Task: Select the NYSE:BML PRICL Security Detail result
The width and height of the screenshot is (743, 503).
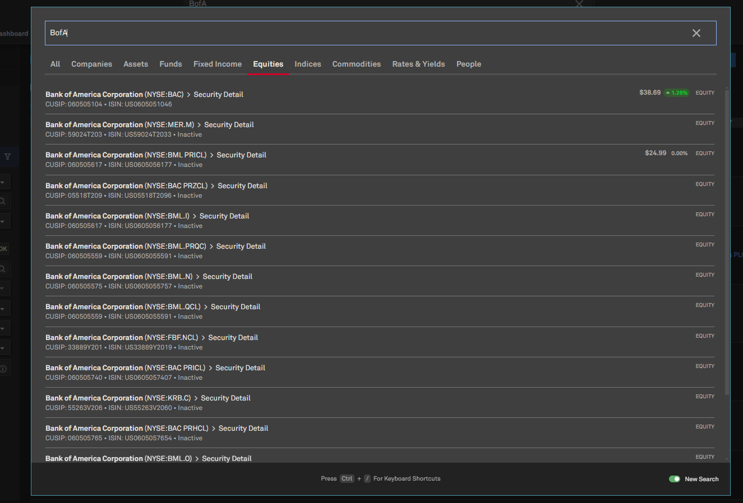Action: pos(380,160)
